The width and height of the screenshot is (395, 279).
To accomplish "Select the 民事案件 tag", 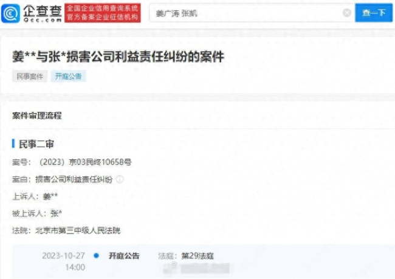I will pos(30,76).
